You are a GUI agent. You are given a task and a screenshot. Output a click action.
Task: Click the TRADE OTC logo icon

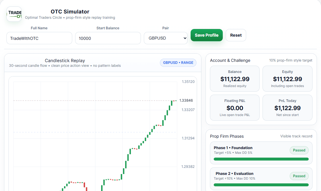tap(14, 14)
